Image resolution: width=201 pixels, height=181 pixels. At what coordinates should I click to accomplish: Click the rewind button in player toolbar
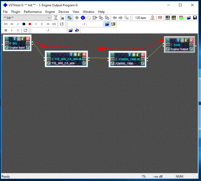(x=12, y=24)
